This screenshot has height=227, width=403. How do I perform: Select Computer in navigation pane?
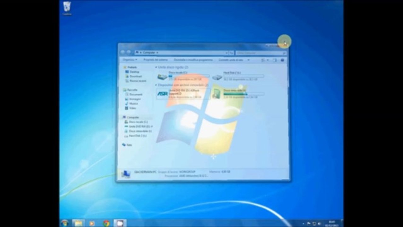[131, 117]
